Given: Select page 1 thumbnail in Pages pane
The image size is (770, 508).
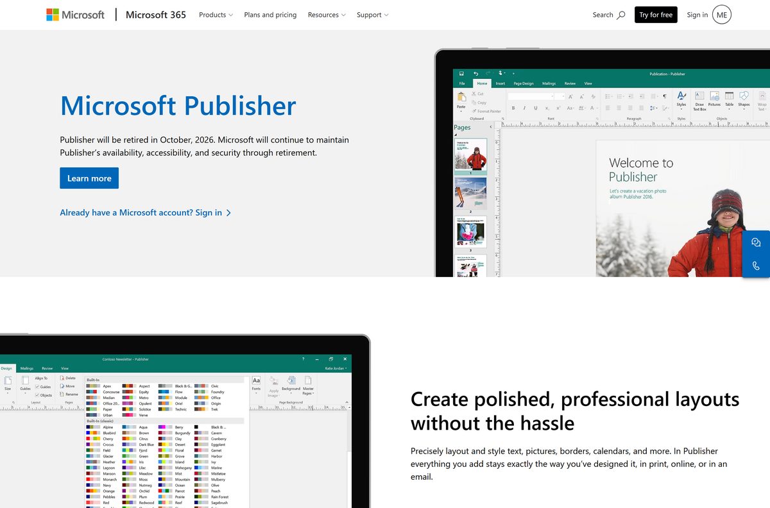Looking at the screenshot, I should [470, 155].
